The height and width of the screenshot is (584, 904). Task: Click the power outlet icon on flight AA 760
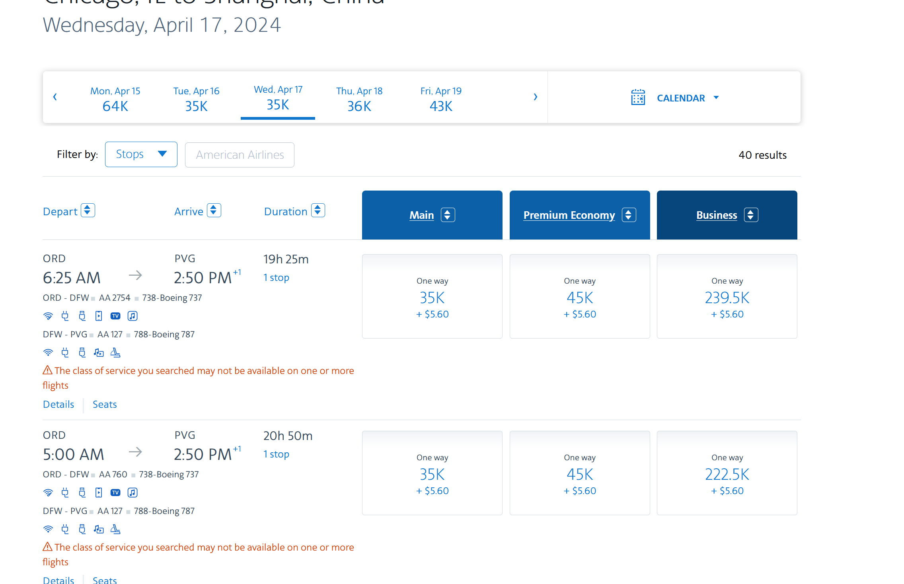pyautogui.click(x=65, y=493)
